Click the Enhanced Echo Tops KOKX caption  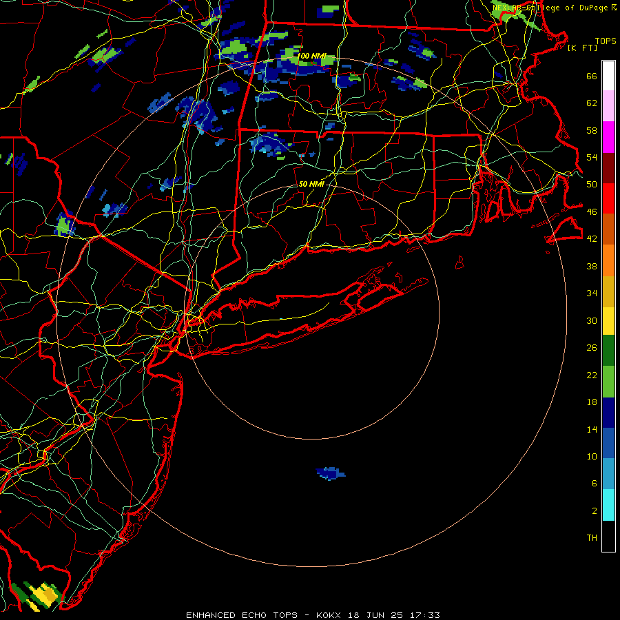[x=313, y=615]
